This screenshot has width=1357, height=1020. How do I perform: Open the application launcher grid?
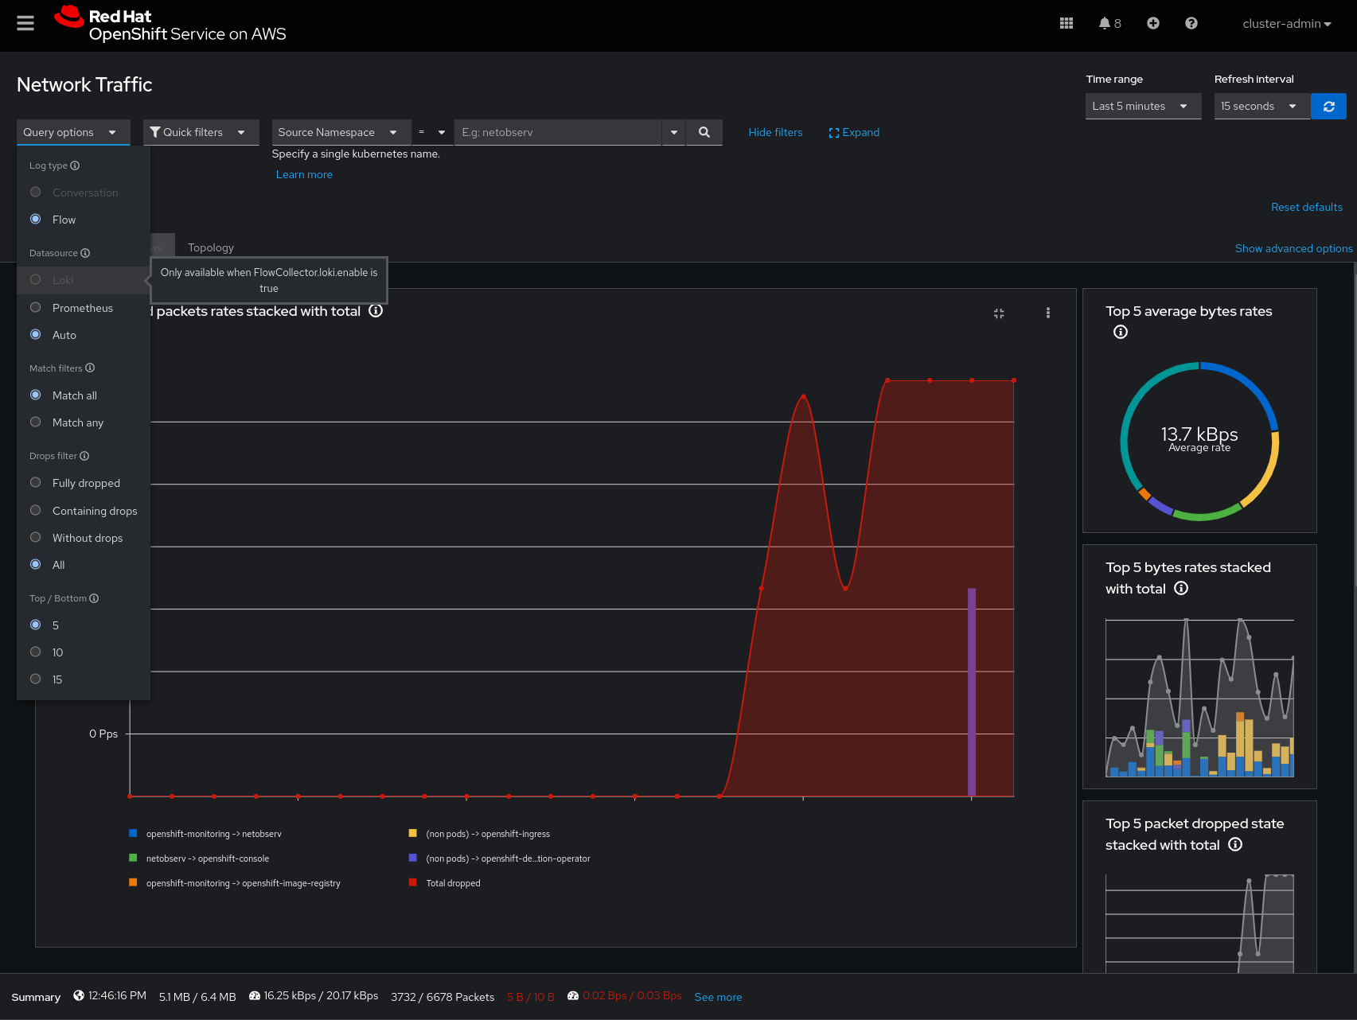(x=1066, y=23)
